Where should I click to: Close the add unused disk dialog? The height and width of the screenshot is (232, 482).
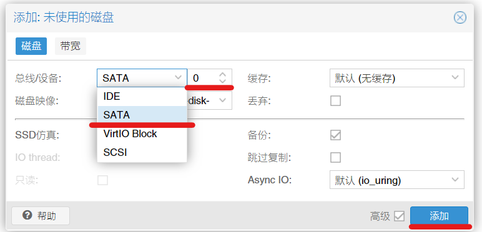click(460, 18)
